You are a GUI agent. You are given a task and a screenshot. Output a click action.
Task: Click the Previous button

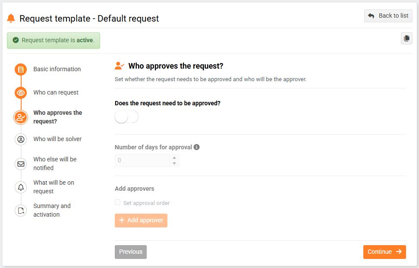click(131, 252)
